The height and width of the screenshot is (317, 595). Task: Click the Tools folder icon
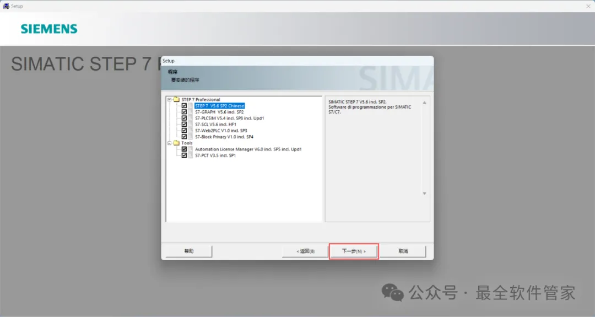(x=176, y=143)
